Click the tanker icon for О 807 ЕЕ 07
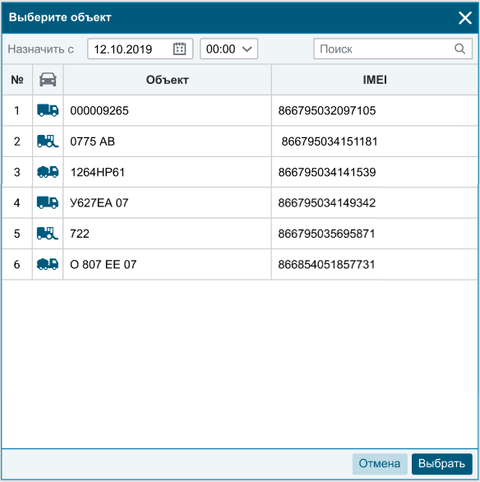 [x=48, y=264]
